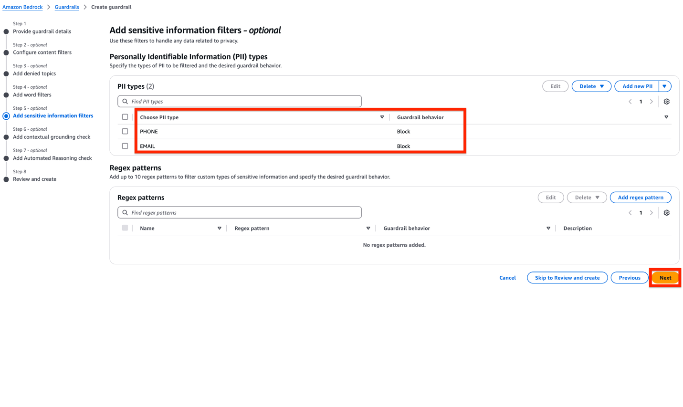
Task: Open Regex patterns table settings gear
Action: [x=666, y=212]
